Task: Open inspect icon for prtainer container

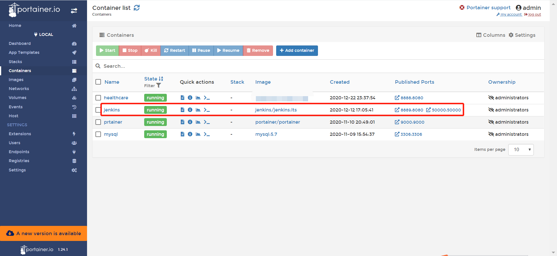Action: pyautogui.click(x=190, y=122)
